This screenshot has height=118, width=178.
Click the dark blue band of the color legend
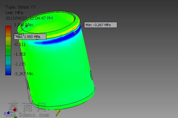[x=8, y=70]
